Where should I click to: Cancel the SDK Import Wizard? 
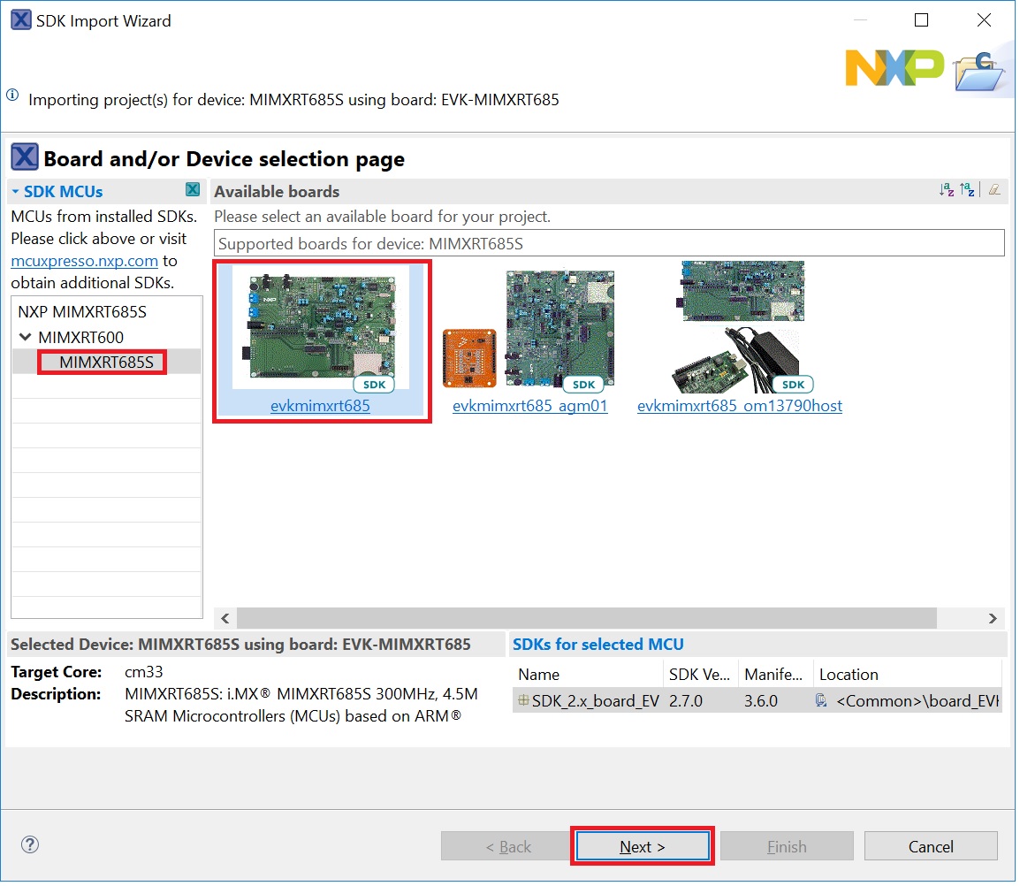930,846
